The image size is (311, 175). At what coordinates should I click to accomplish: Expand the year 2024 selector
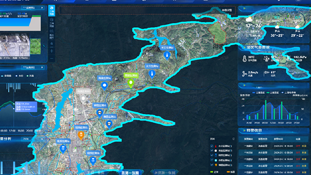coord(33,139)
